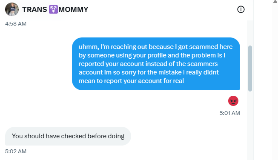Screen dimensions: 278x160
Task: Click the transgender symbol emoji in header
Action: click(x=53, y=9)
